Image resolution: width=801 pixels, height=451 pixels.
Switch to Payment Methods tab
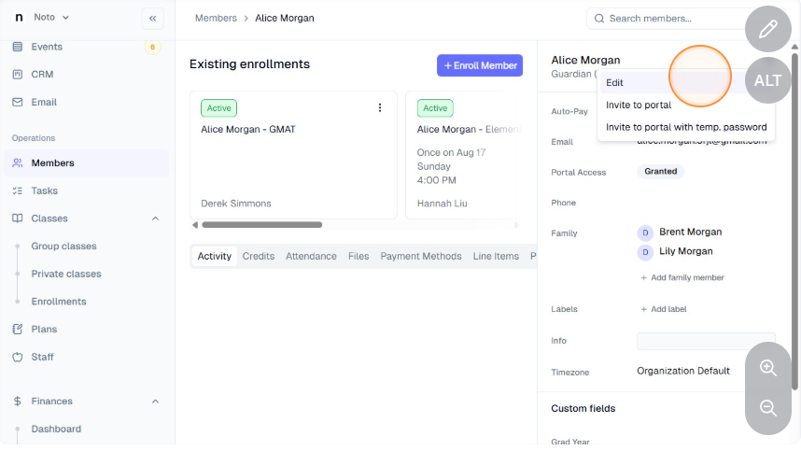pyautogui.click(x=421, y=257)
